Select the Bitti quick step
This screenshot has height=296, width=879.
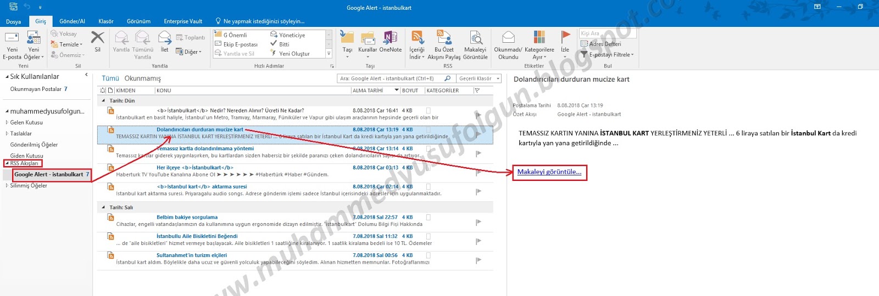point(280,44)
